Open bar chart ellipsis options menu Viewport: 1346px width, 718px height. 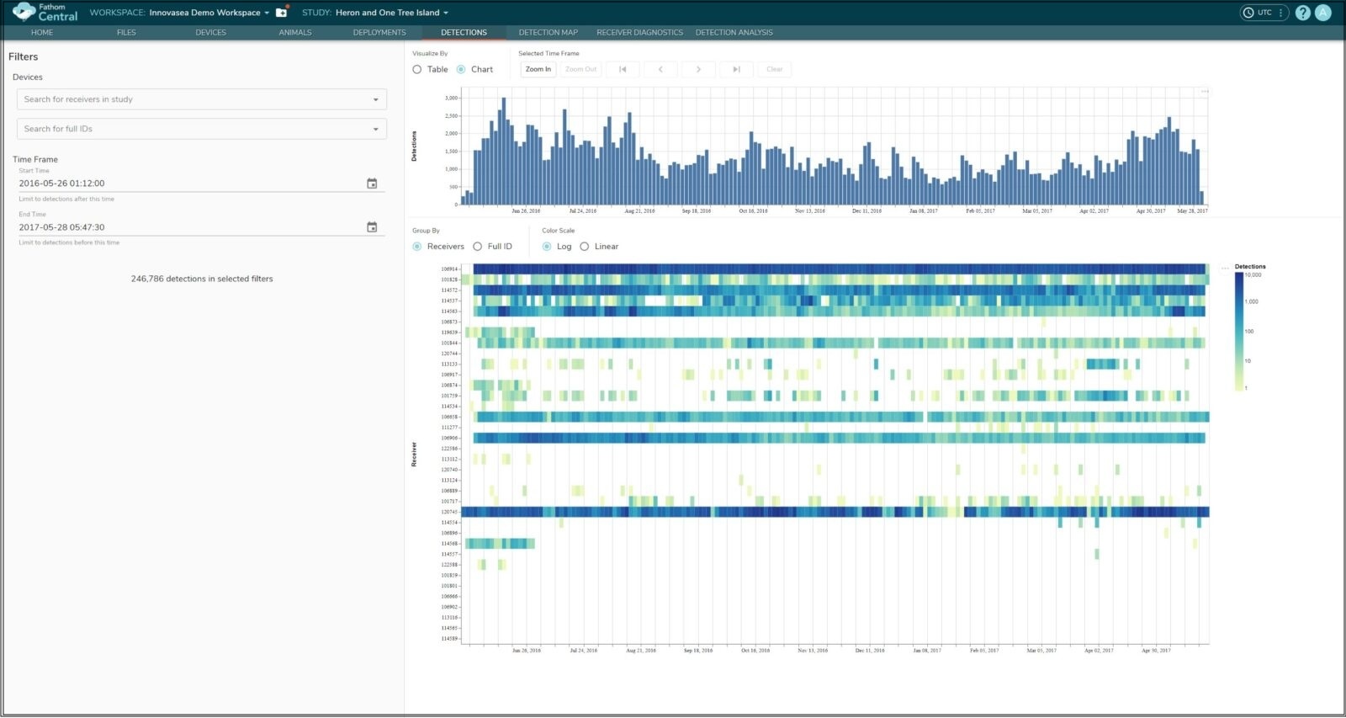click(1205, 91)
